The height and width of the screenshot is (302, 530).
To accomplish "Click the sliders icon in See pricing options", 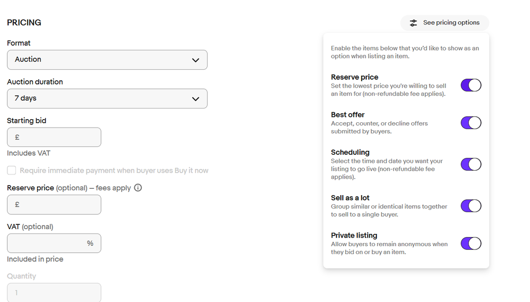I will [413, 23].
